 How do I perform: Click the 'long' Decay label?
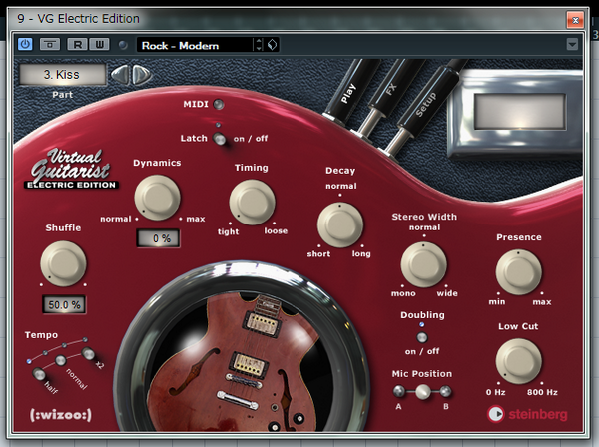point(361,254)
